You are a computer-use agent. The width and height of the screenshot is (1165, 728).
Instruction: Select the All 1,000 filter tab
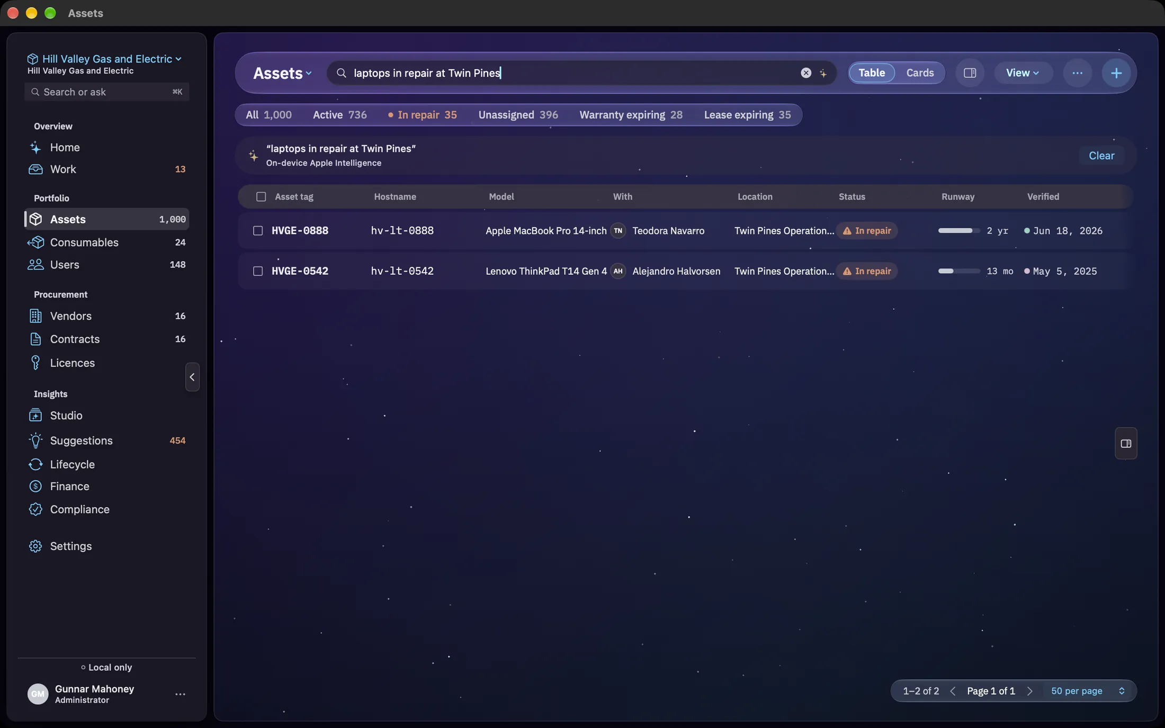click(x=268, y=114)
